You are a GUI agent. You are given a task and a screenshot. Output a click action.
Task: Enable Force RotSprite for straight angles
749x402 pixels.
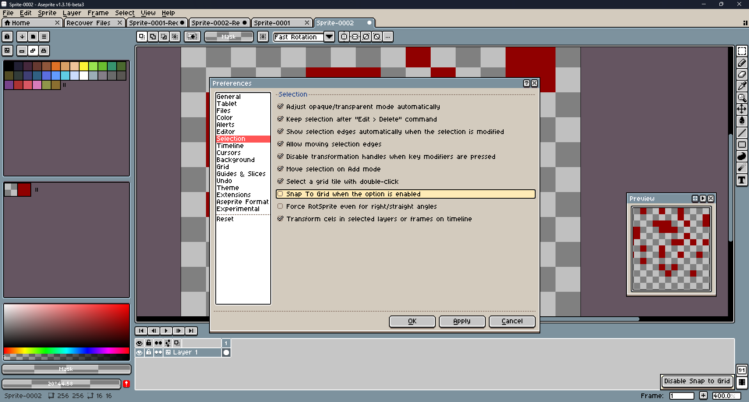click(x=280, y=206)
